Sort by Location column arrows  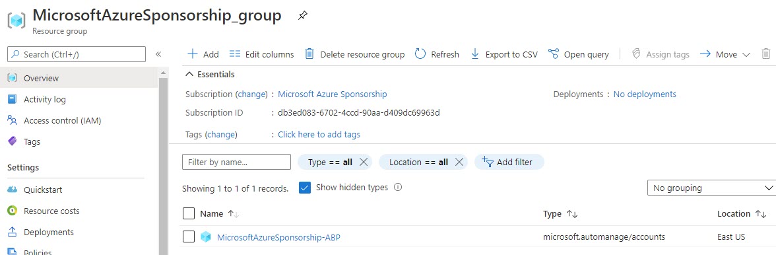[761, 214]
